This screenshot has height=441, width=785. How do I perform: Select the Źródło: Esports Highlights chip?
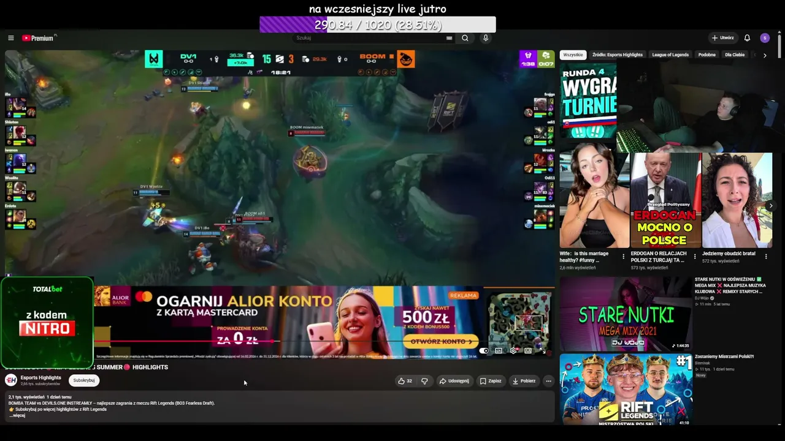(618, 55)
